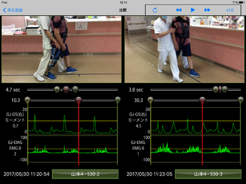Select red position marker on left 4.7 sec slider
Screen dimensions: 246x184
click(66, 90)
